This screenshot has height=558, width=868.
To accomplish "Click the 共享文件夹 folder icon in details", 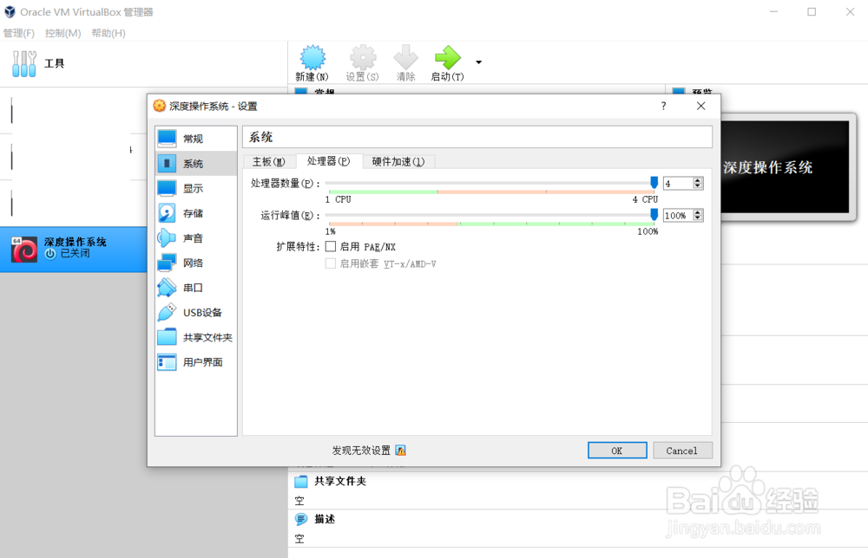I will coord(300,481).
